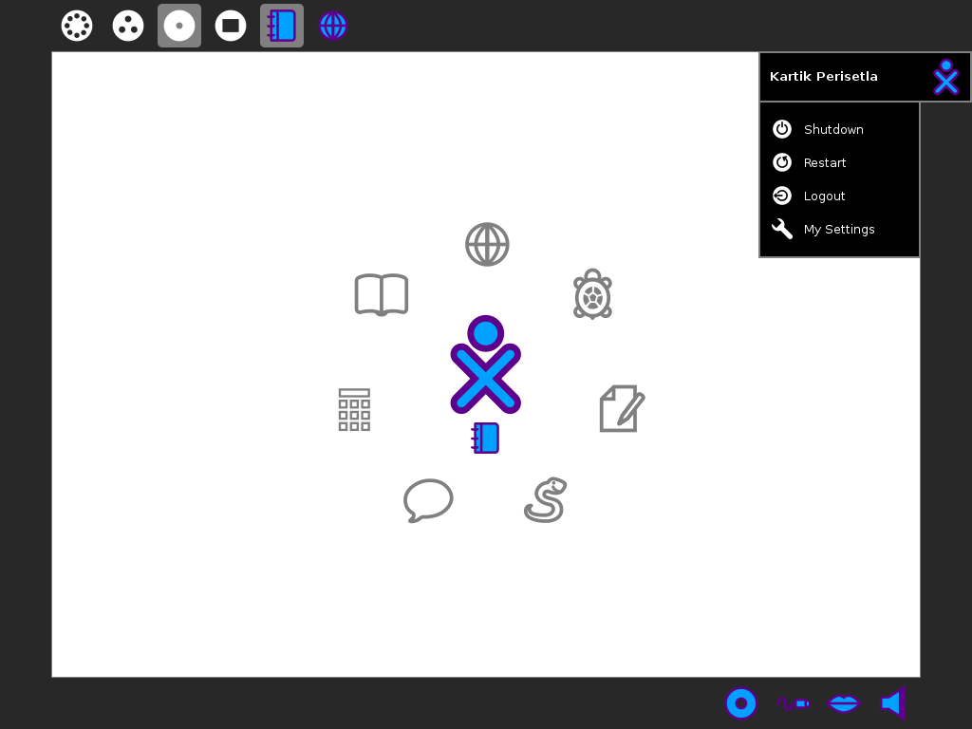The width and height of the screenshot is (972, 729).
Task: Launch the Calculate activity
Action: click(x=353, y=409)
